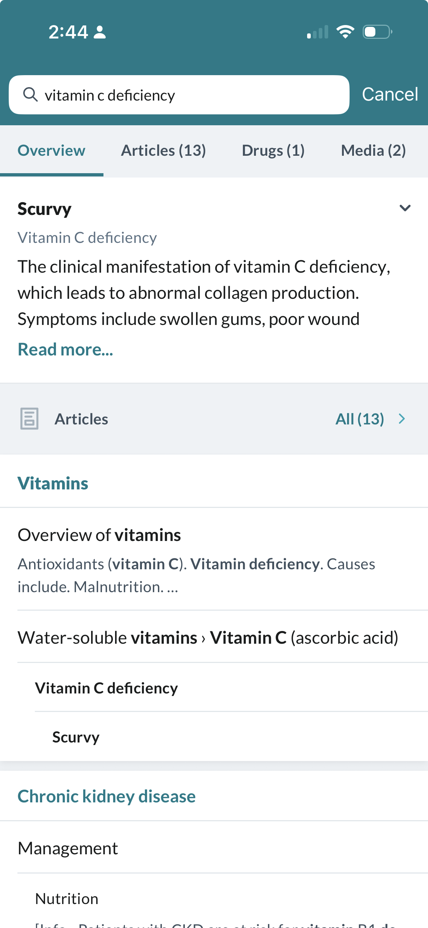Tap the battery status icon
The height and width of the screenshot is (928, 428).
pos(377,32)
